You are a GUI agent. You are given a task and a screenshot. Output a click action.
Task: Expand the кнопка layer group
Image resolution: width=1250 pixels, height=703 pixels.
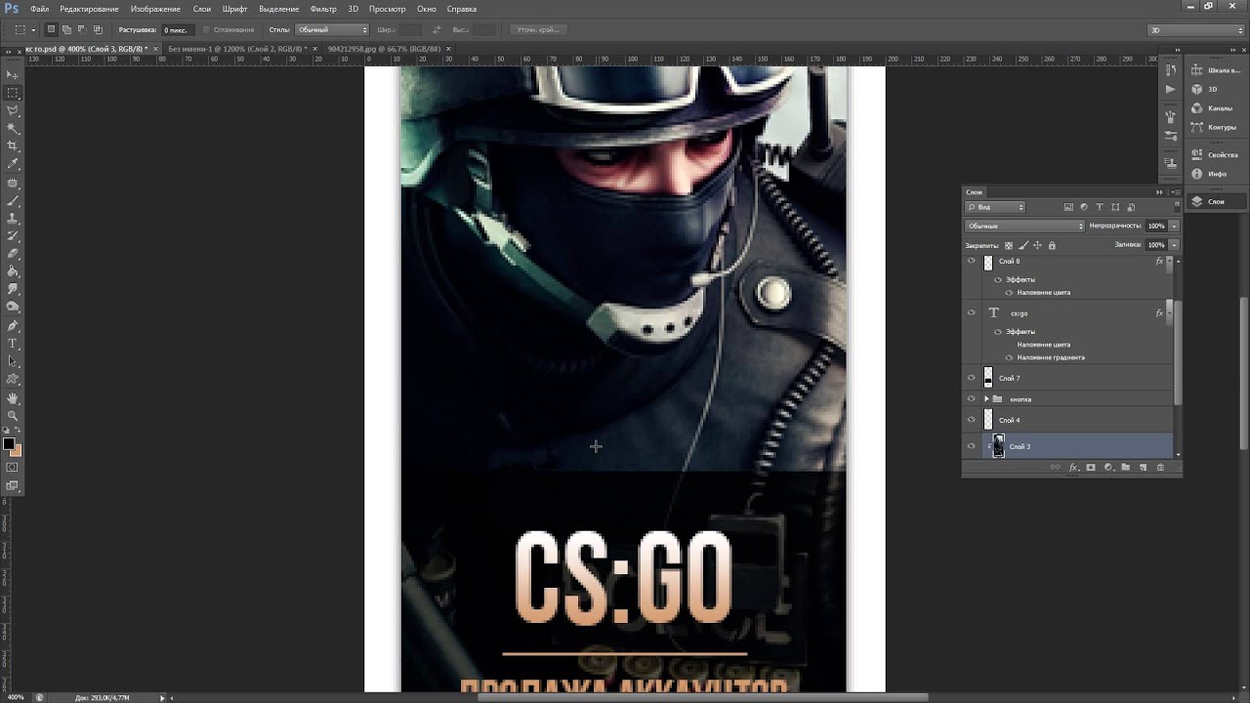pyautogui.click(x=986, y=398)
